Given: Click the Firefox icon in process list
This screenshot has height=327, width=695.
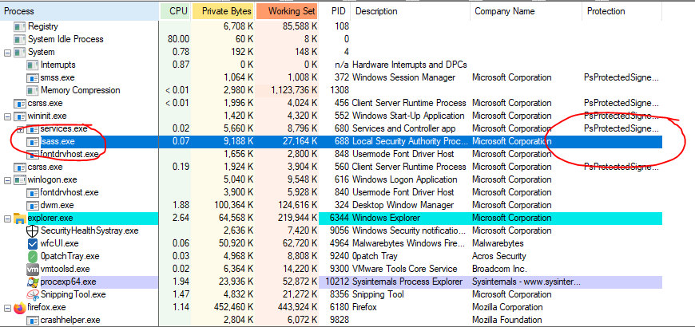Looking at the screenshot, I should (x=20, y=307).
